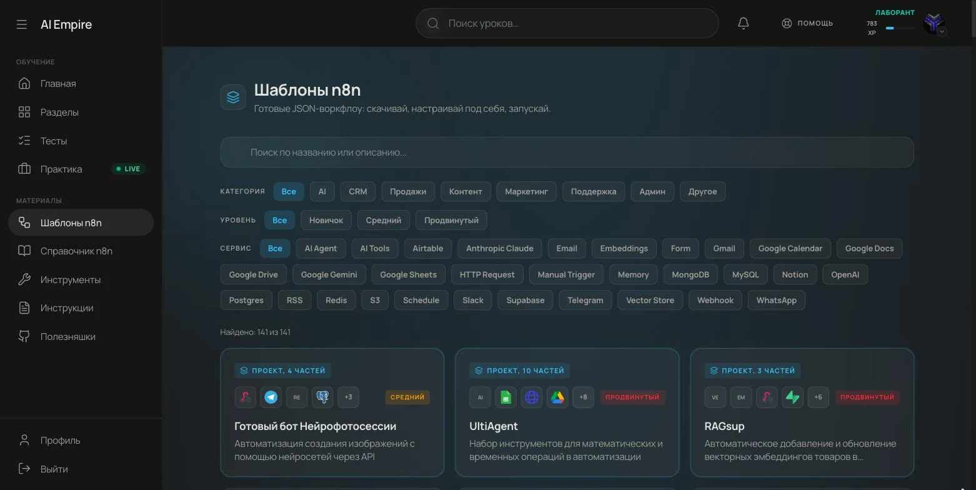
Task: Go to Главная in sidebar
Action: pyautogui.click(x=81, y=84)
